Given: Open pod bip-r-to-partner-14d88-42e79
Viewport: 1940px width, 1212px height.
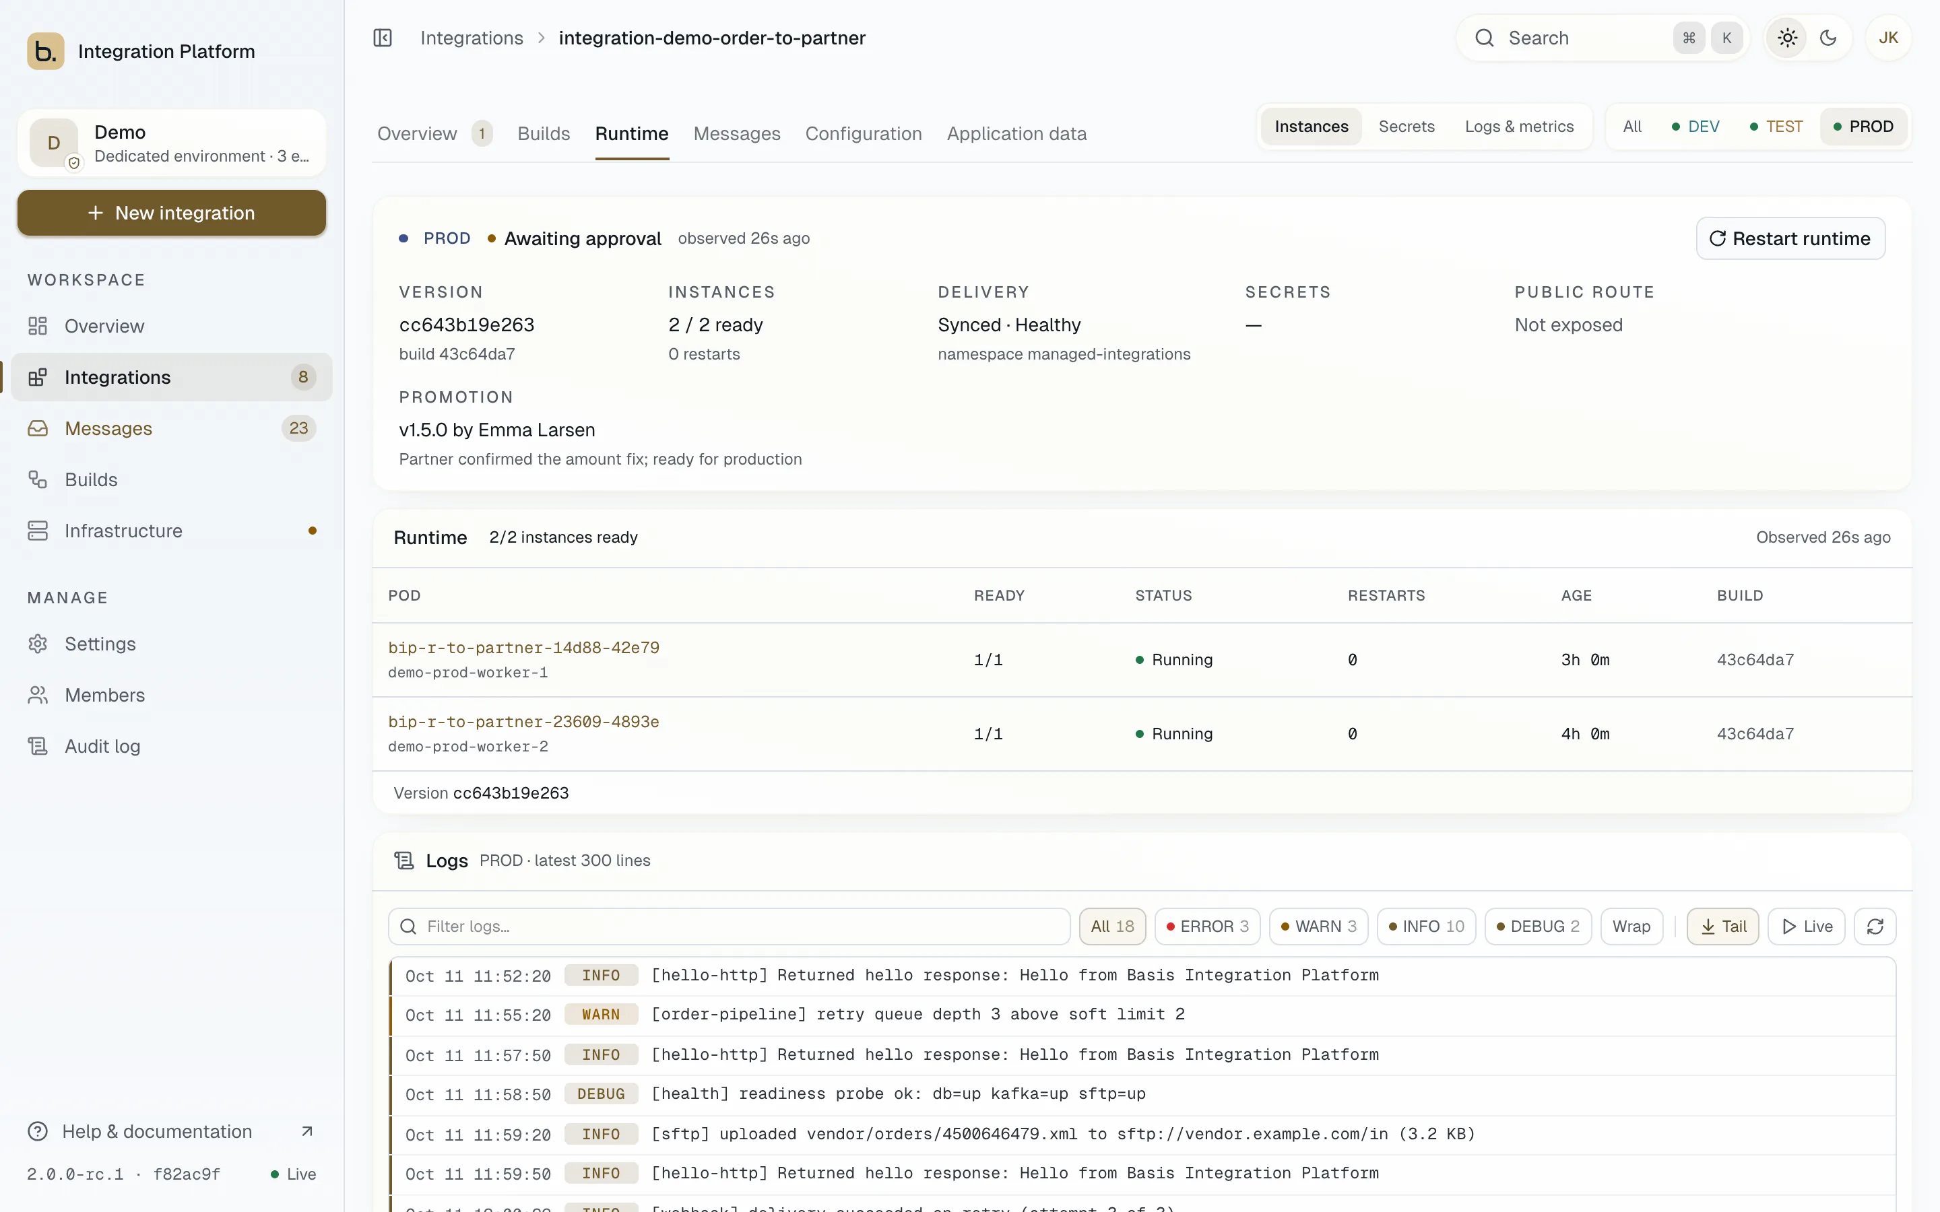Looking at the screenshot, I should coord(523,647).
